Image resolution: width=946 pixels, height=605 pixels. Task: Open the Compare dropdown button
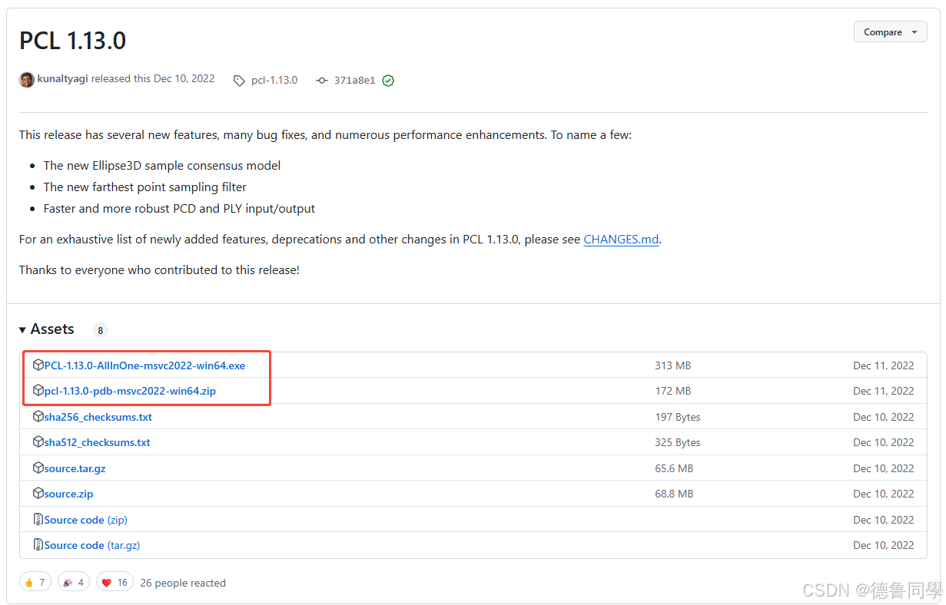point(890,32)
